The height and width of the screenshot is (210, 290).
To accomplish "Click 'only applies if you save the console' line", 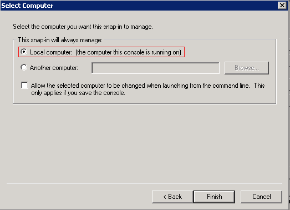I will coord(78,93).
